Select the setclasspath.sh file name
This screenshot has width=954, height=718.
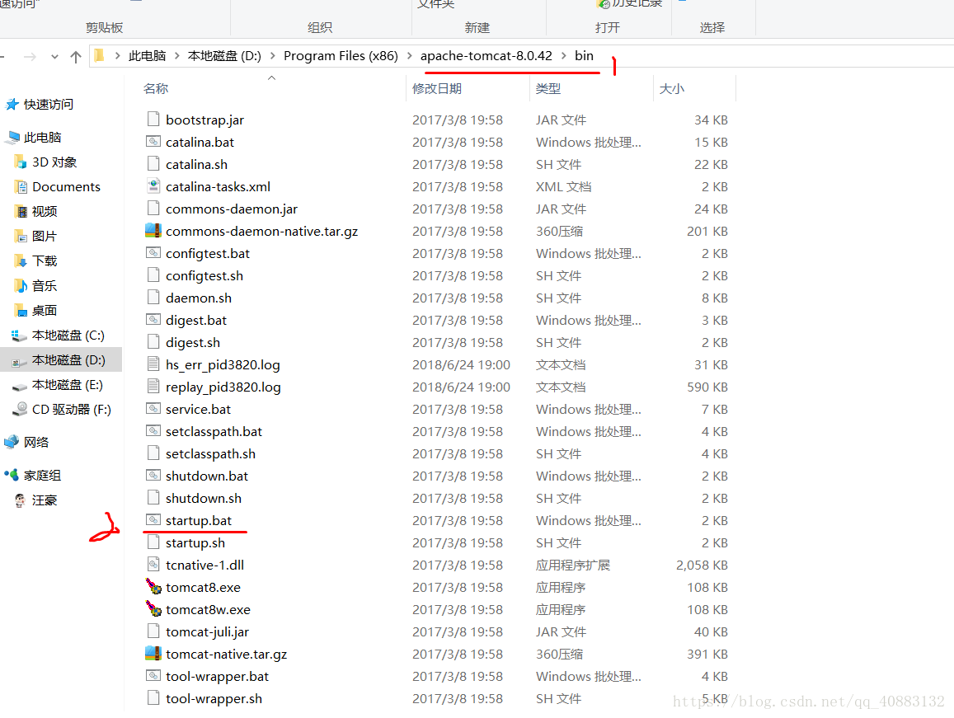coord(210,454)
